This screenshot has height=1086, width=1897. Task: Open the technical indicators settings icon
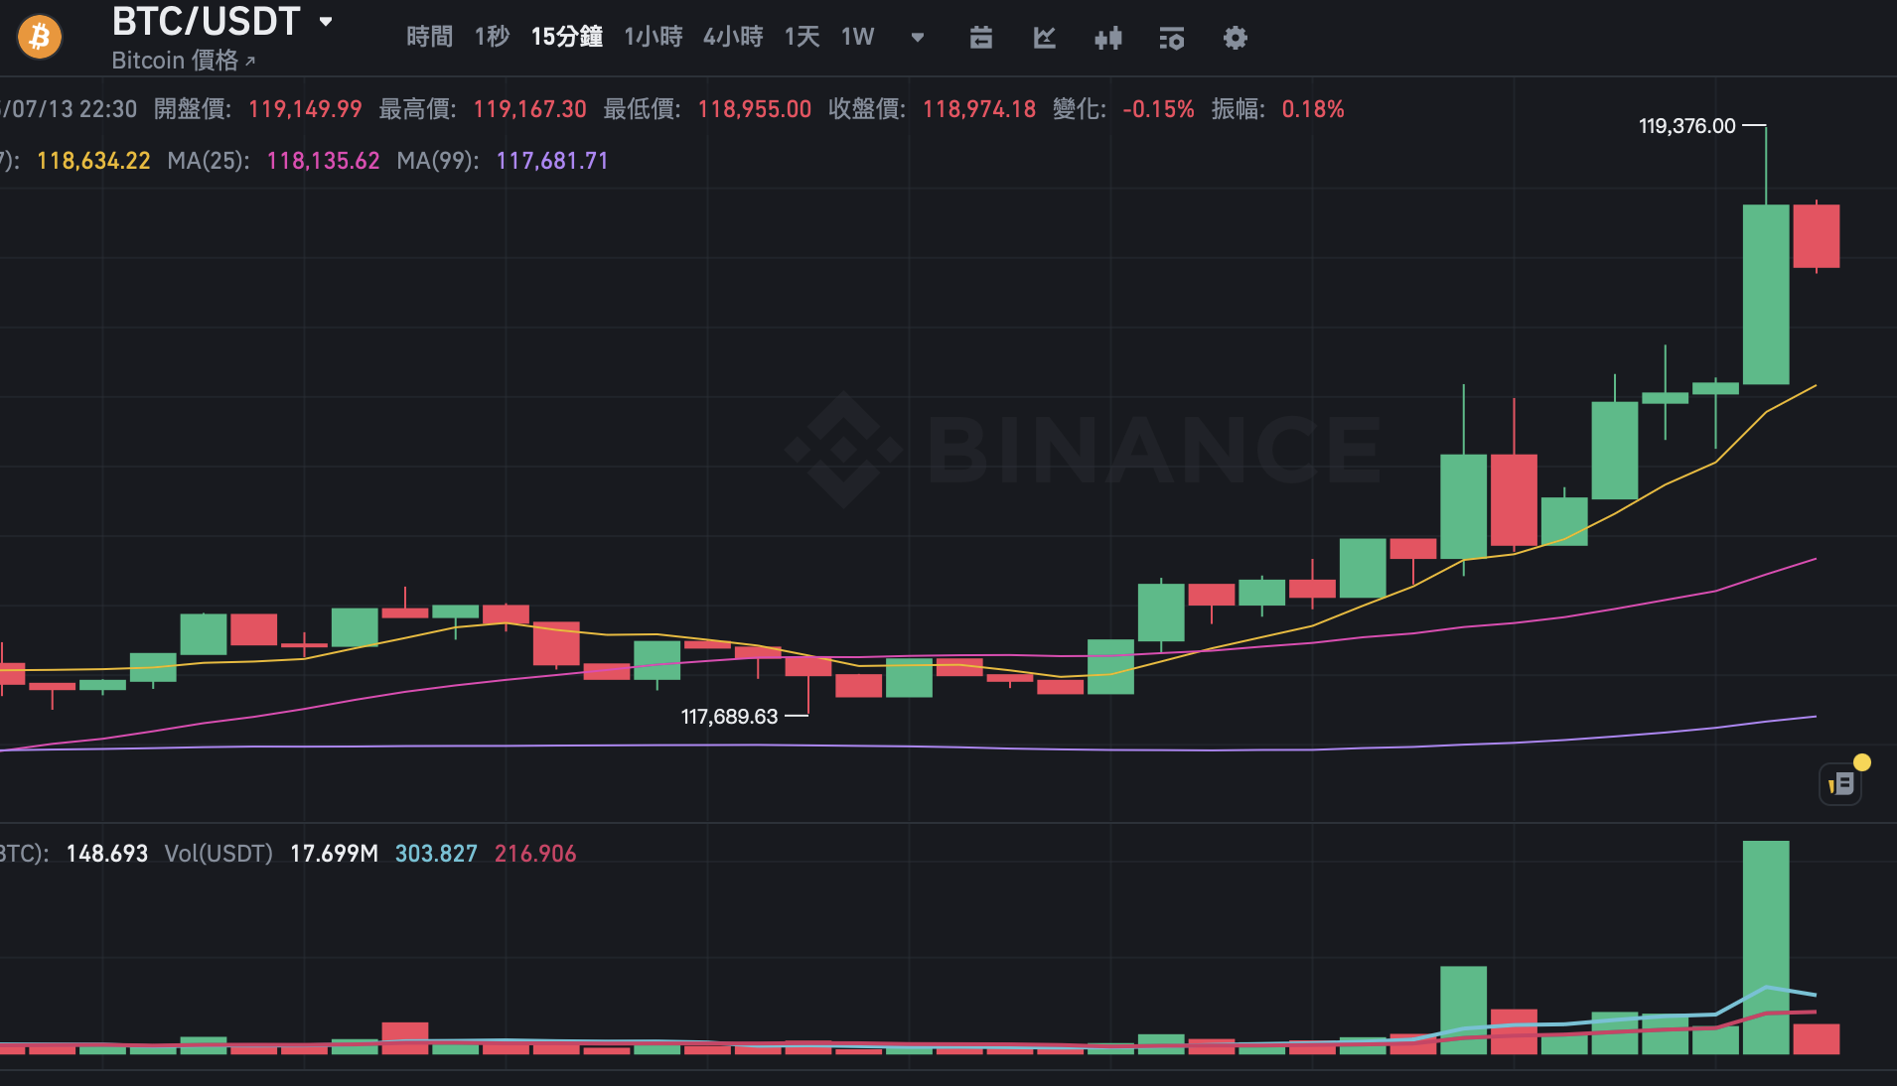(1171, 38)
